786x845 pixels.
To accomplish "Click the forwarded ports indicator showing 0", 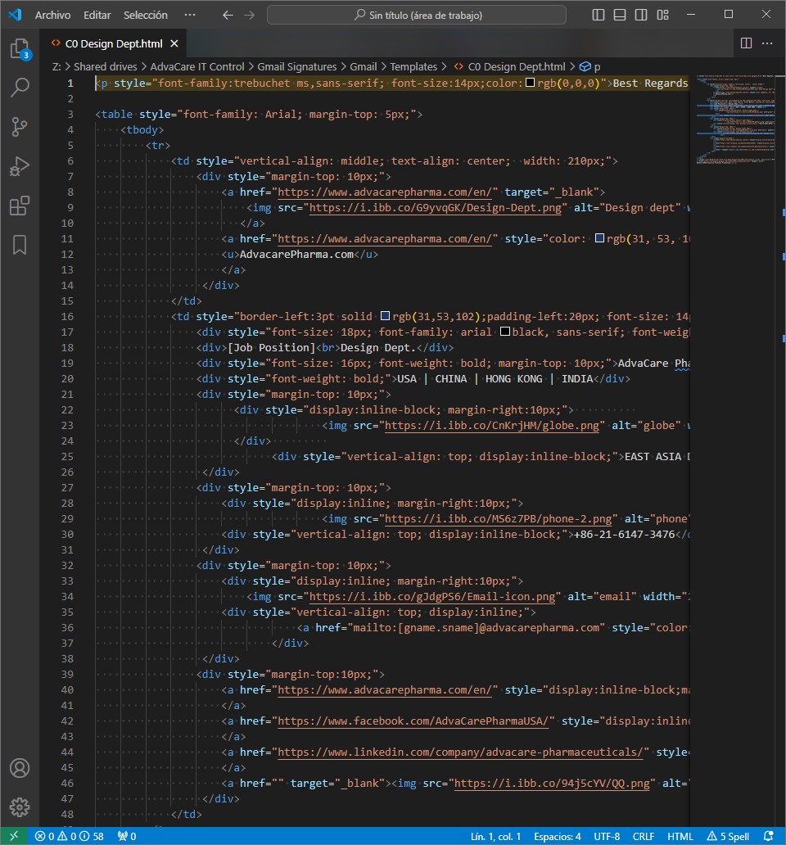I will coord(127,836).
